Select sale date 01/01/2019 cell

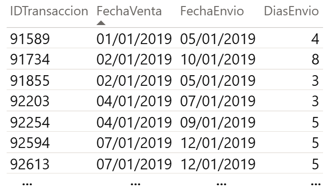coord(134,39)
